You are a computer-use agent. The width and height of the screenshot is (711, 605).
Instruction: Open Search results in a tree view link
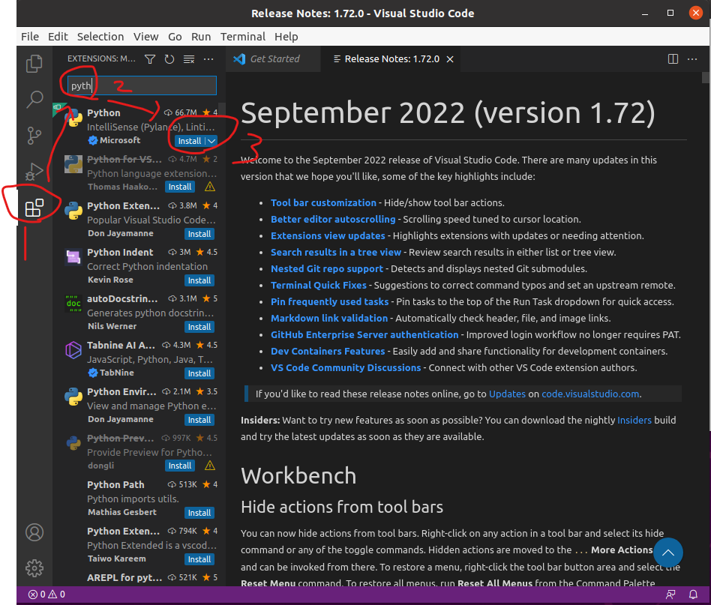pyautogui.click(x=336, y=252)
